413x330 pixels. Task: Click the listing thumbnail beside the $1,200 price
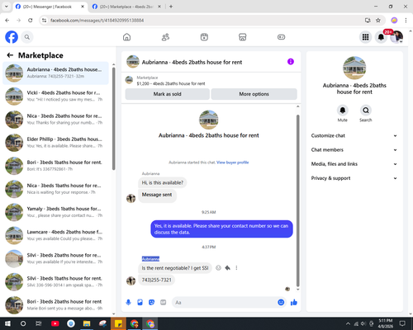pyautogui.click(x=129, y=80)
